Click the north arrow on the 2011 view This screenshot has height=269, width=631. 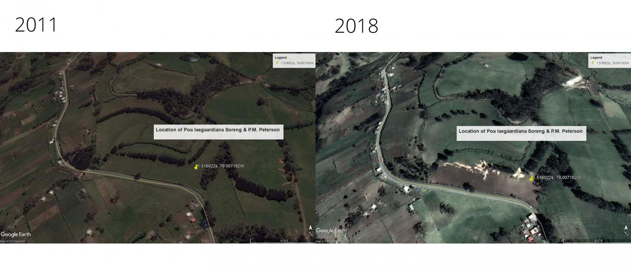[x=311, y=229]
